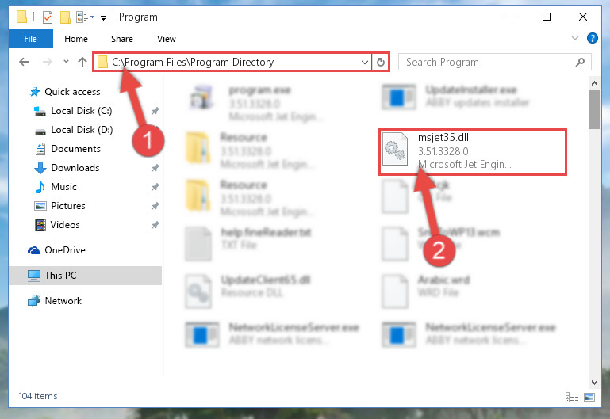Open Documents in the sidebar

(75, 149)
